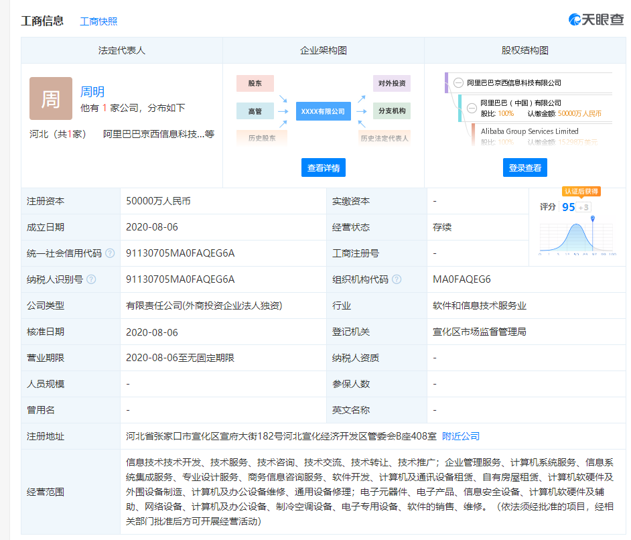Click the registered address text
631x540 pixels.
281,436
